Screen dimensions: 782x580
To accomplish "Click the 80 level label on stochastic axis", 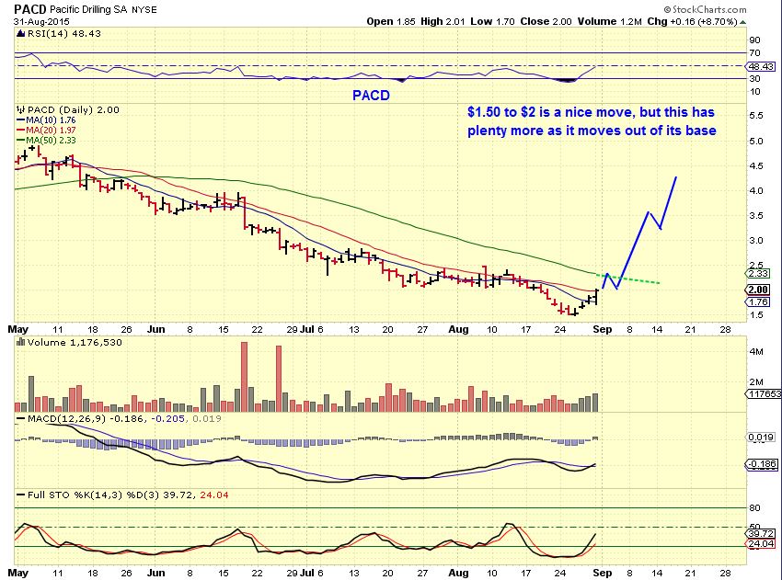I will pos(754,507).
